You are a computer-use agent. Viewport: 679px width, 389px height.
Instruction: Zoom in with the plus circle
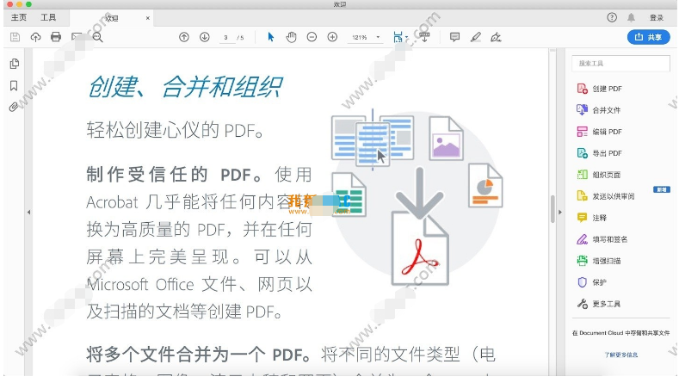[x=332, y=37]
